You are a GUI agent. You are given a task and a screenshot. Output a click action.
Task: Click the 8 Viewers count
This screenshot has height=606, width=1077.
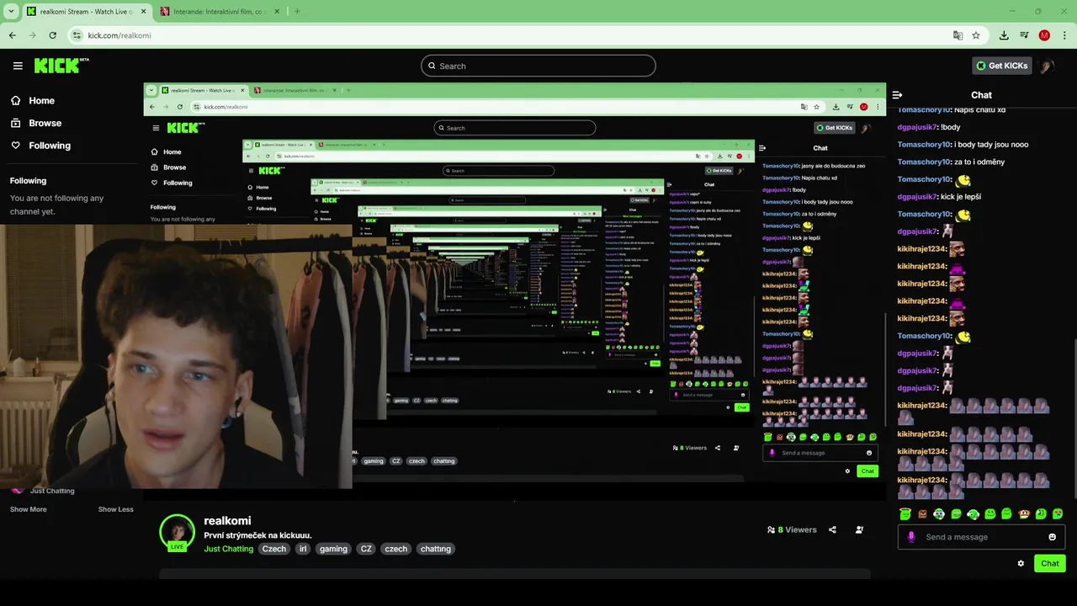point(792,529)
